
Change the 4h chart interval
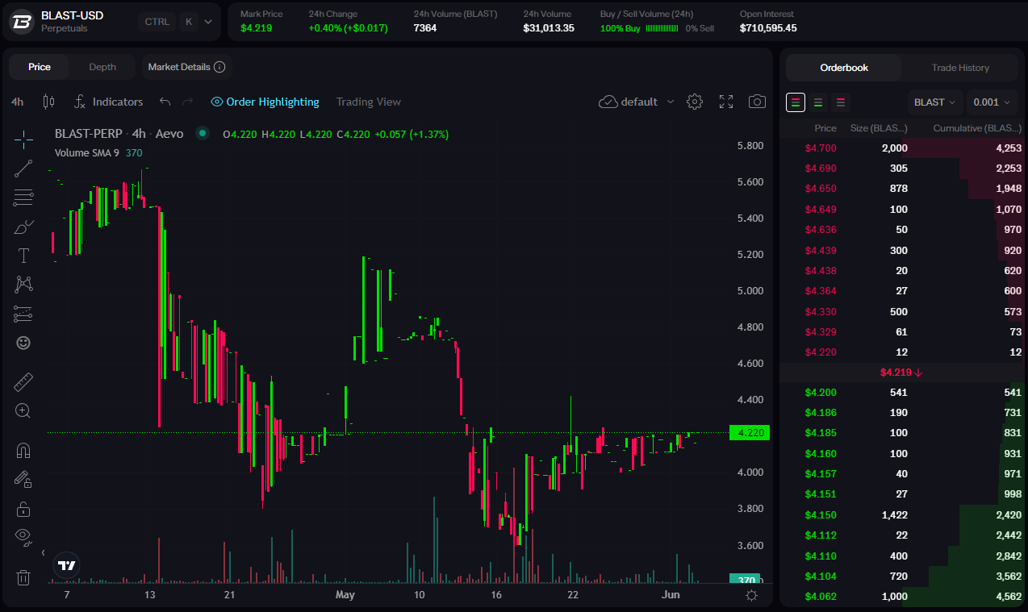click(x=18, y=102)
